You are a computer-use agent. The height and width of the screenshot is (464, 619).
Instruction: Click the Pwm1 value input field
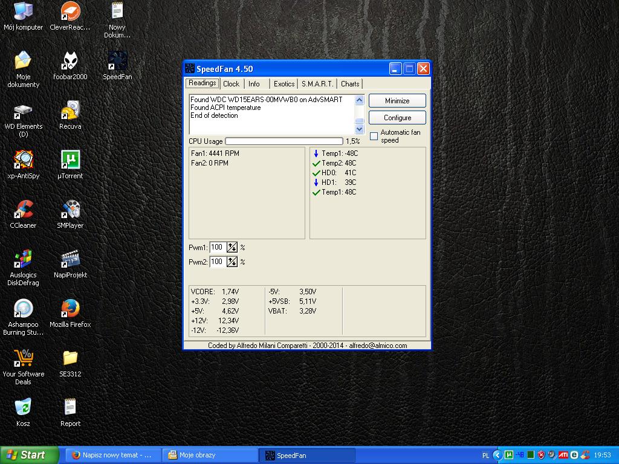click(218, 247)
